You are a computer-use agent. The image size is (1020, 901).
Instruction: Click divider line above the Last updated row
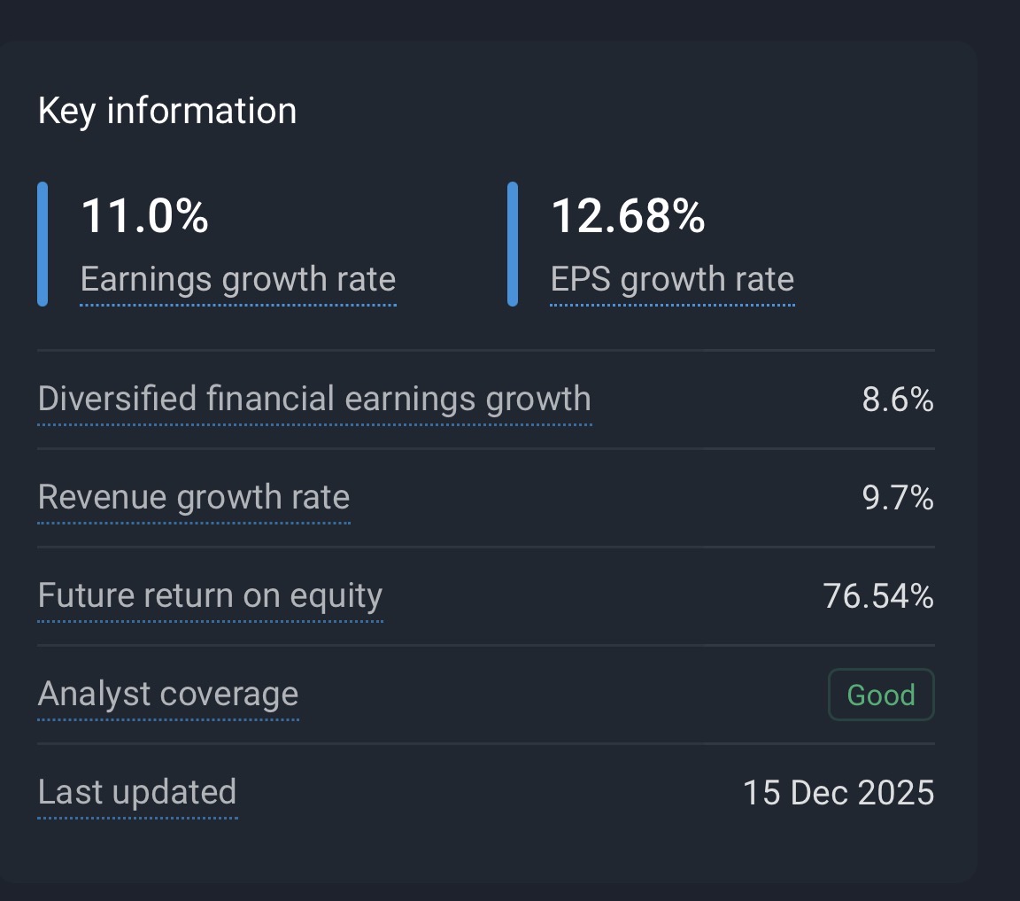click(485, 744)
